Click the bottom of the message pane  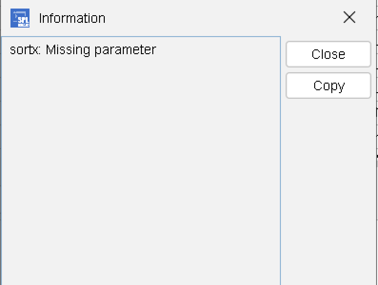pos(140,275)
